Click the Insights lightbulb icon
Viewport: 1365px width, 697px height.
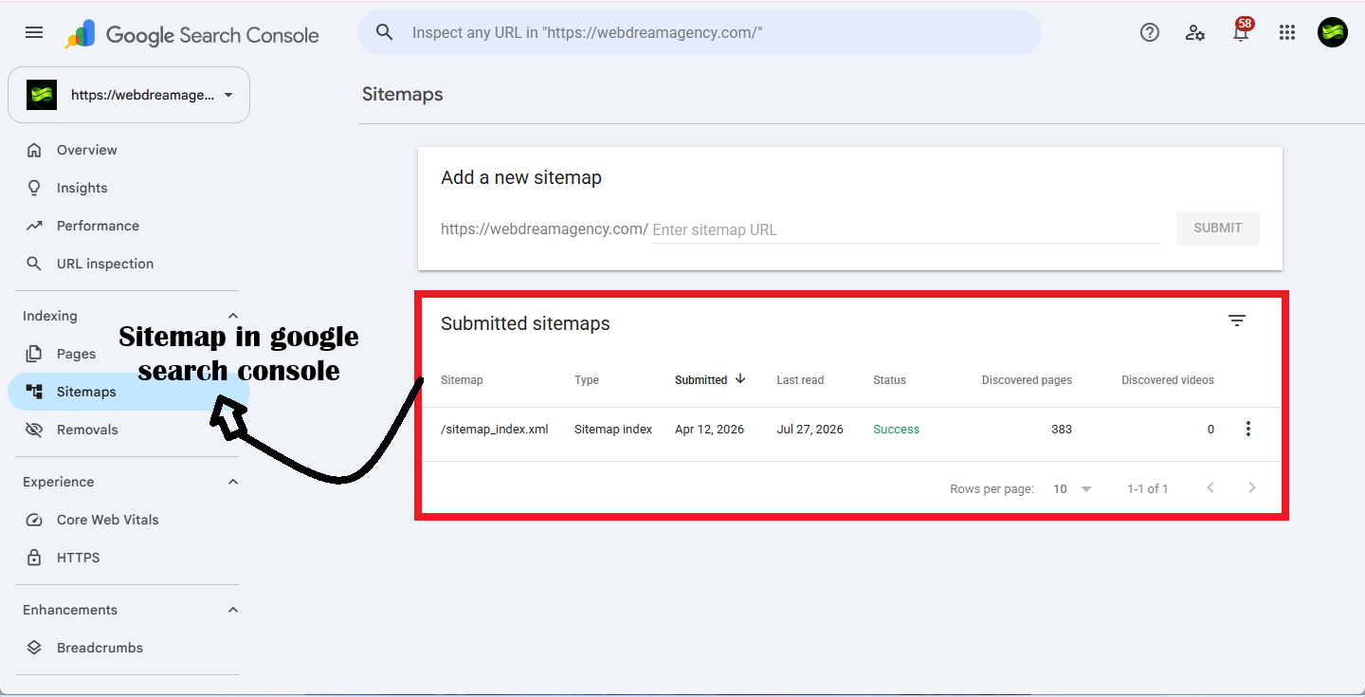click(x=34, y=188)
